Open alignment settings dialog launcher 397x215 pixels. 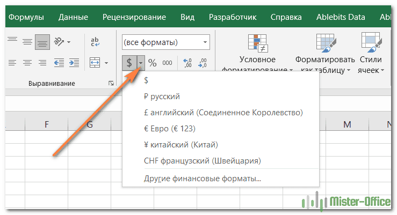click(x=111, y=84)
